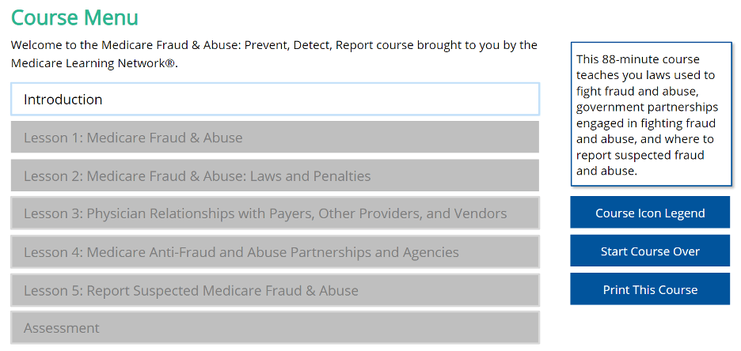Screen dimensions: 741x351
Task: Click the word "Introduction" in the highlighted row
Action: pos(63,100)
